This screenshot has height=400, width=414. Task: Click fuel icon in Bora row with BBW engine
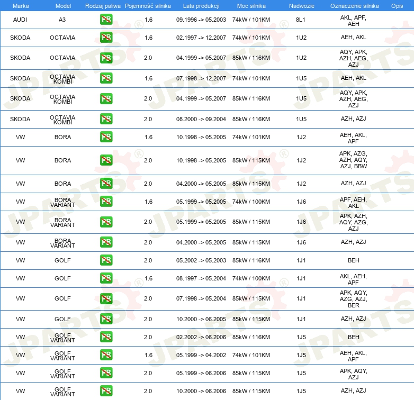pos(106,160)
